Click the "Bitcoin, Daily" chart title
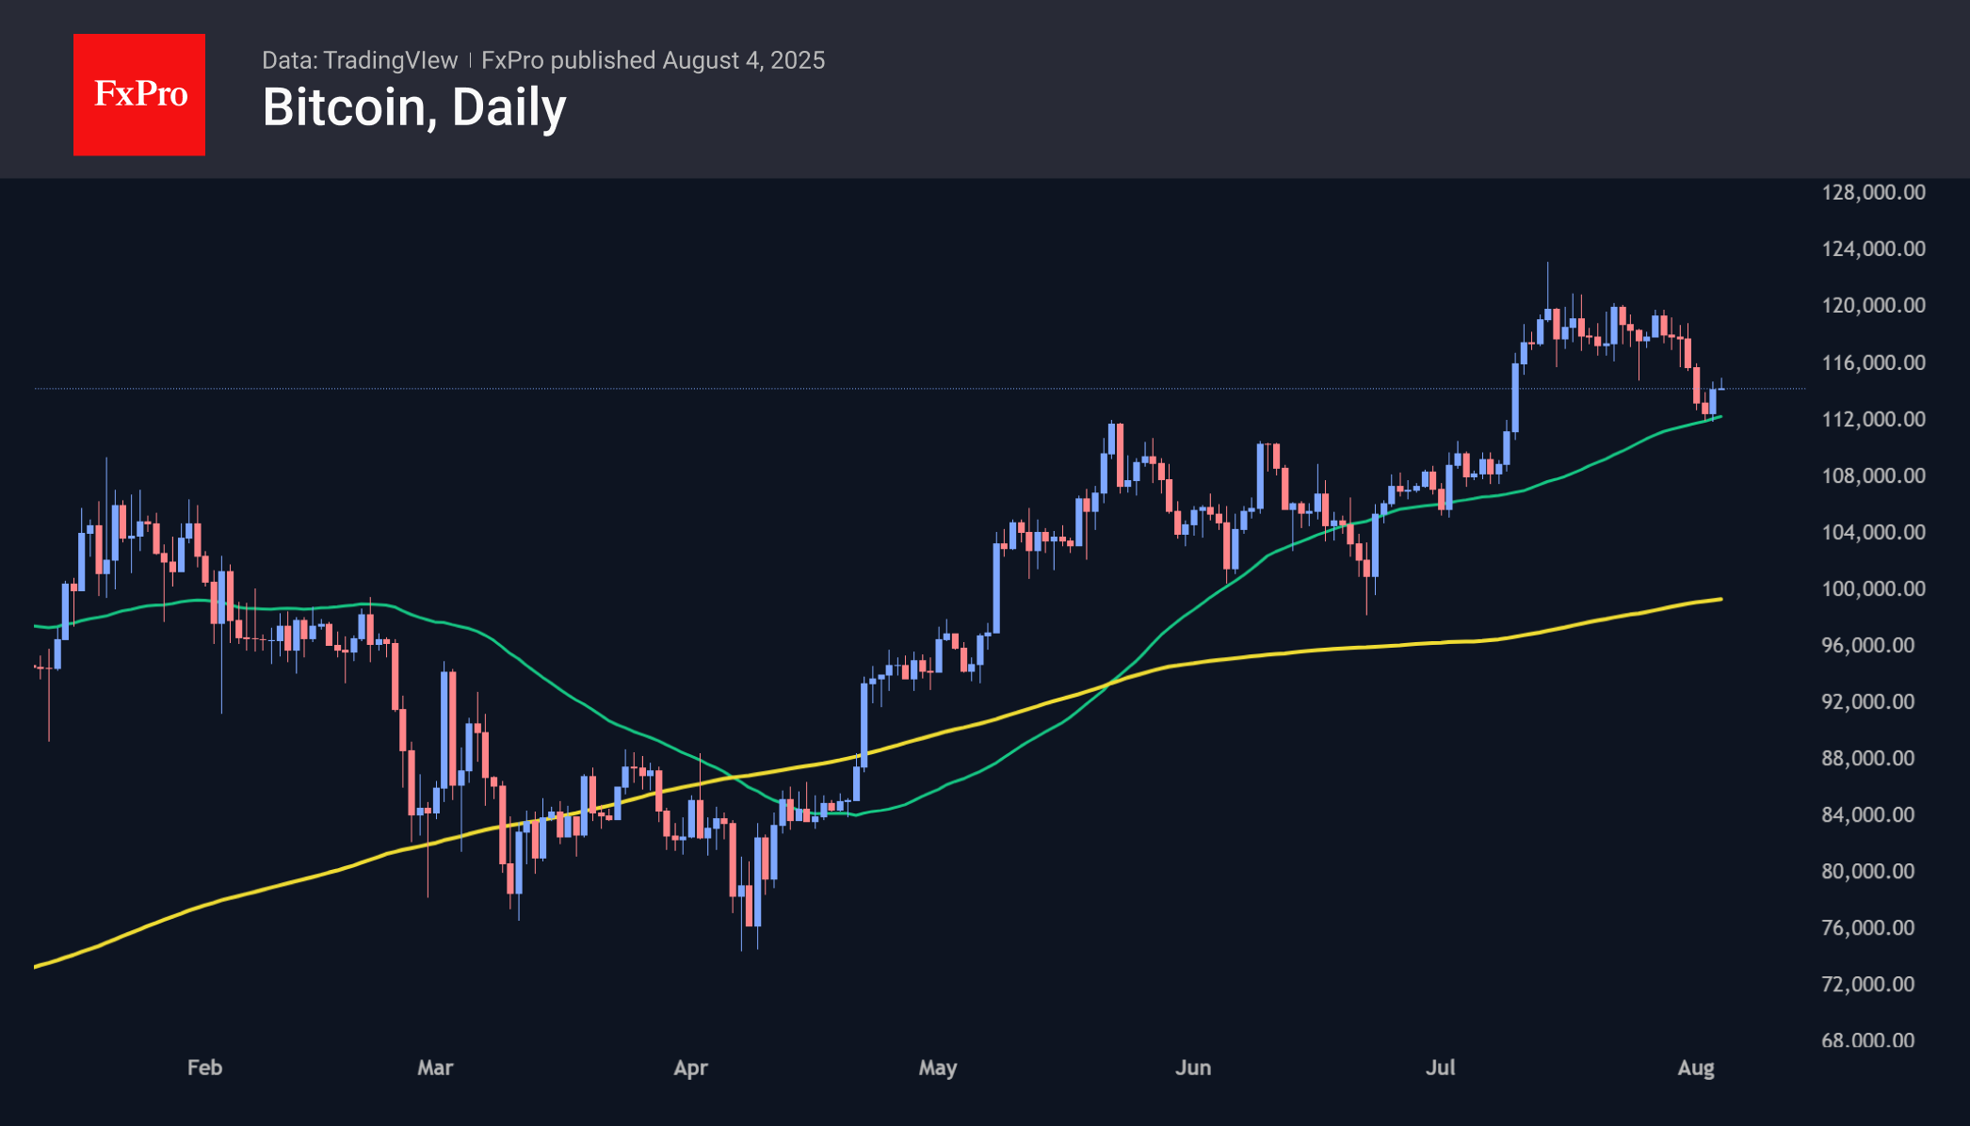This screenshot has height=1126, width=1970. pyautogui.click(x=414, y=107)
